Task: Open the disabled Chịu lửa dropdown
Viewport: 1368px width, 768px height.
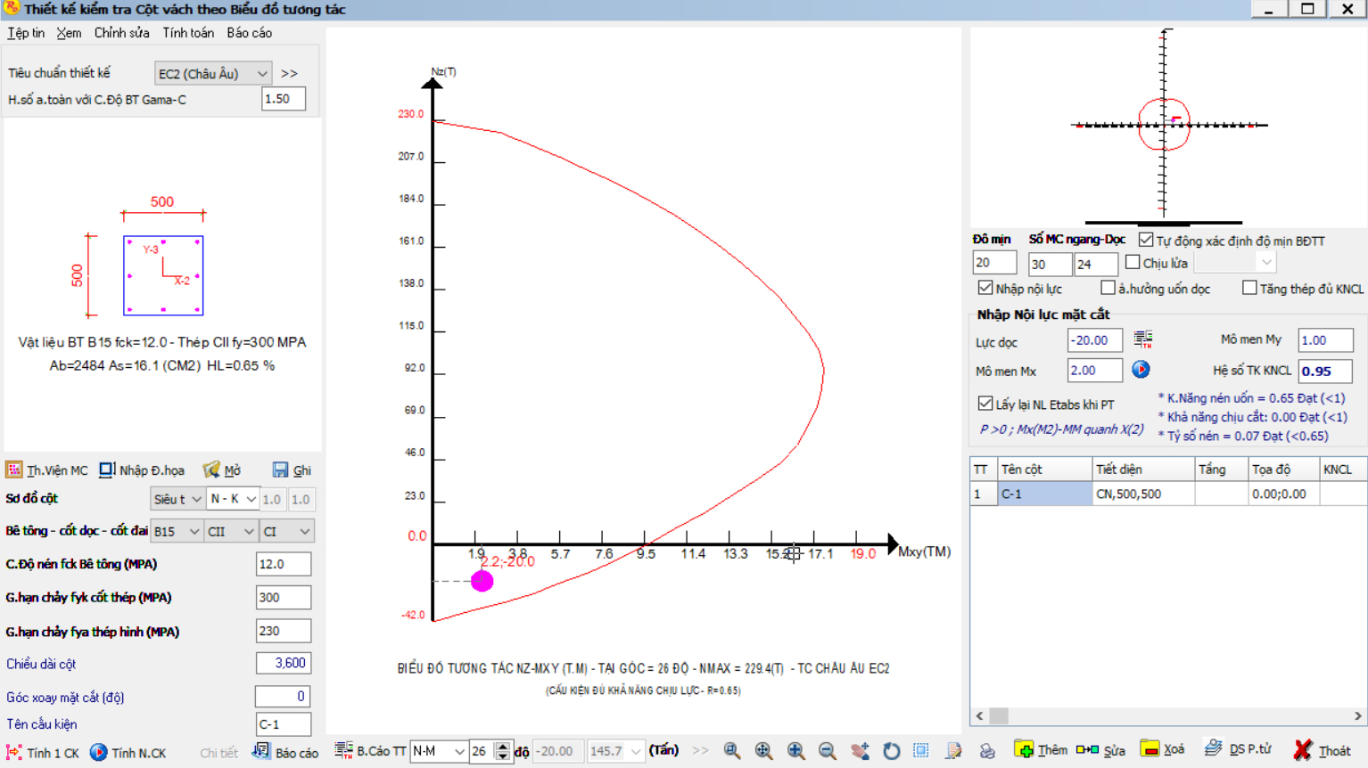Action: [x=1234, y=262]
